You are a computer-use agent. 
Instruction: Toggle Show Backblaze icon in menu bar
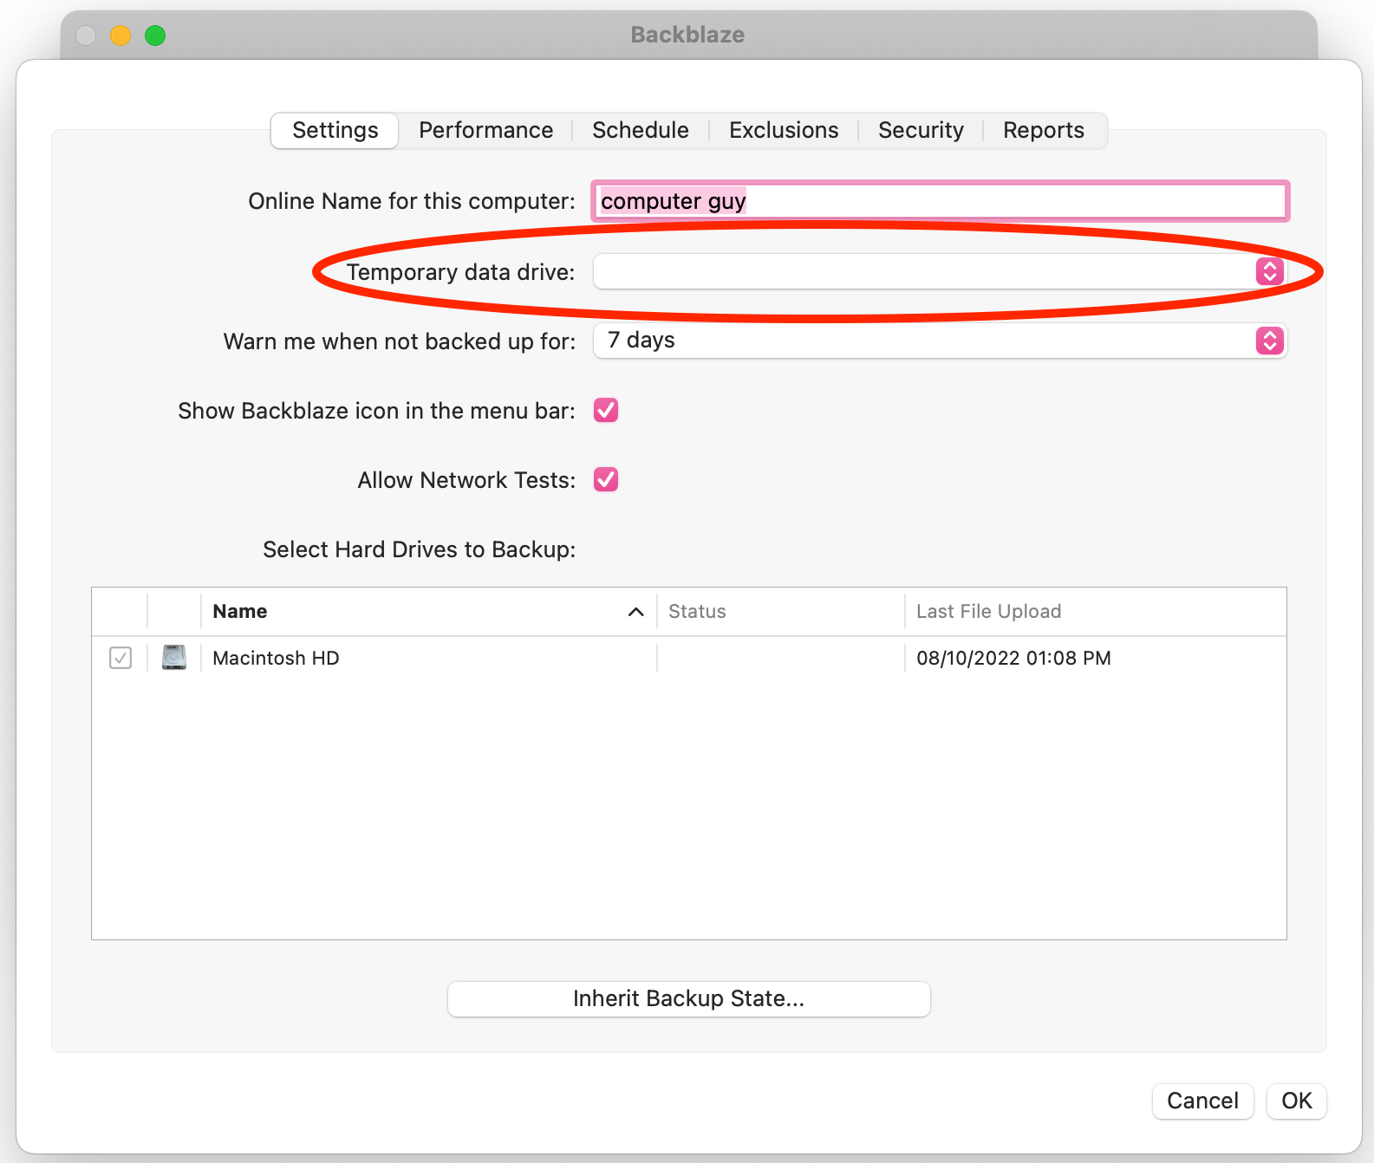pos(606,410)
